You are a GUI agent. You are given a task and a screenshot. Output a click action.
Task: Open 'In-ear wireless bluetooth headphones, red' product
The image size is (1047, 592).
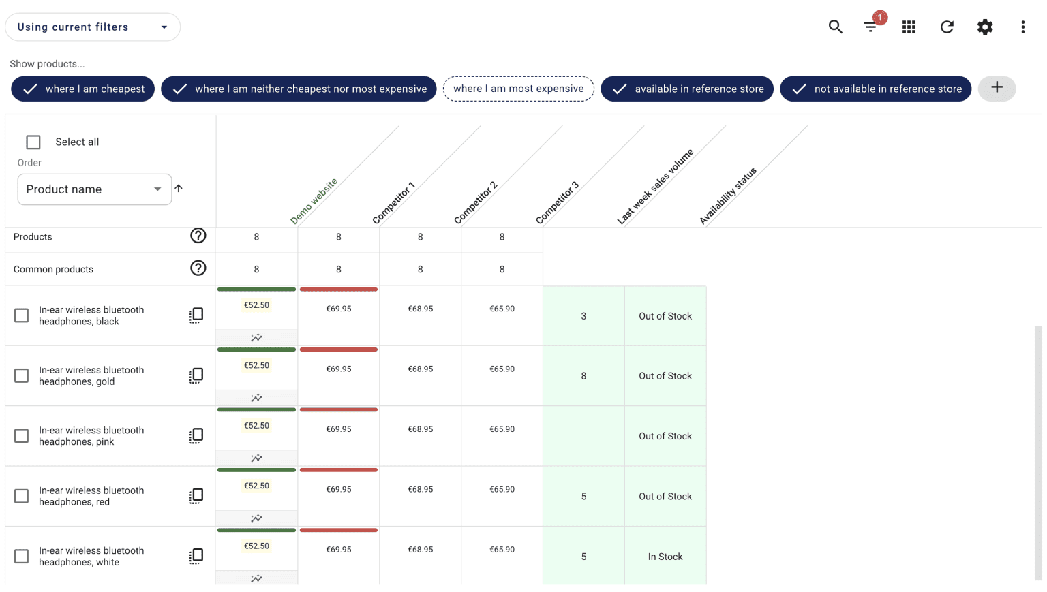click(91, 496)
